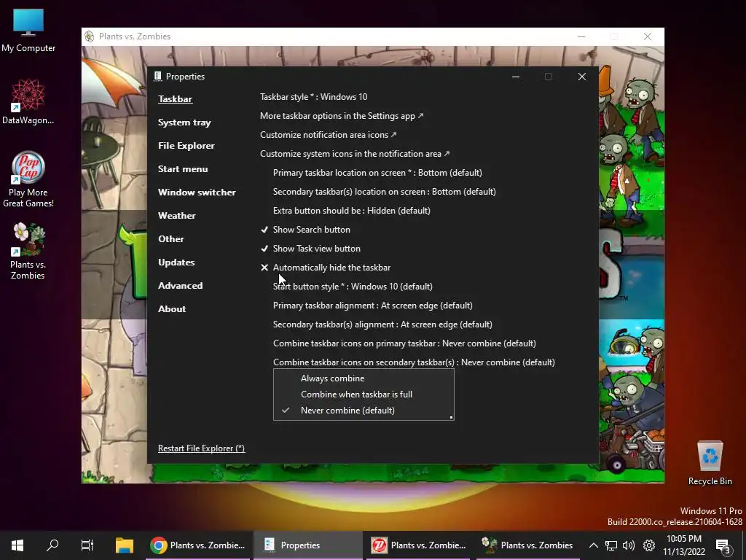
Task: Select Combine when taskbar is full
Action: coord(364,394)
